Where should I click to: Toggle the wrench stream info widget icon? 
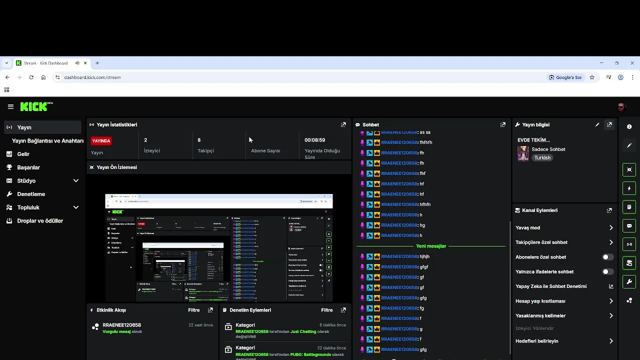629,281
